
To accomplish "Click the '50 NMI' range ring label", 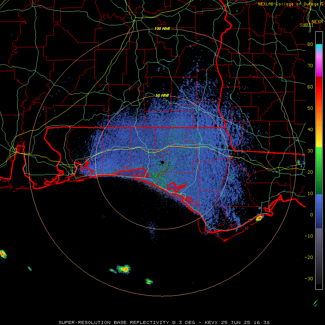I will point(162,95).
